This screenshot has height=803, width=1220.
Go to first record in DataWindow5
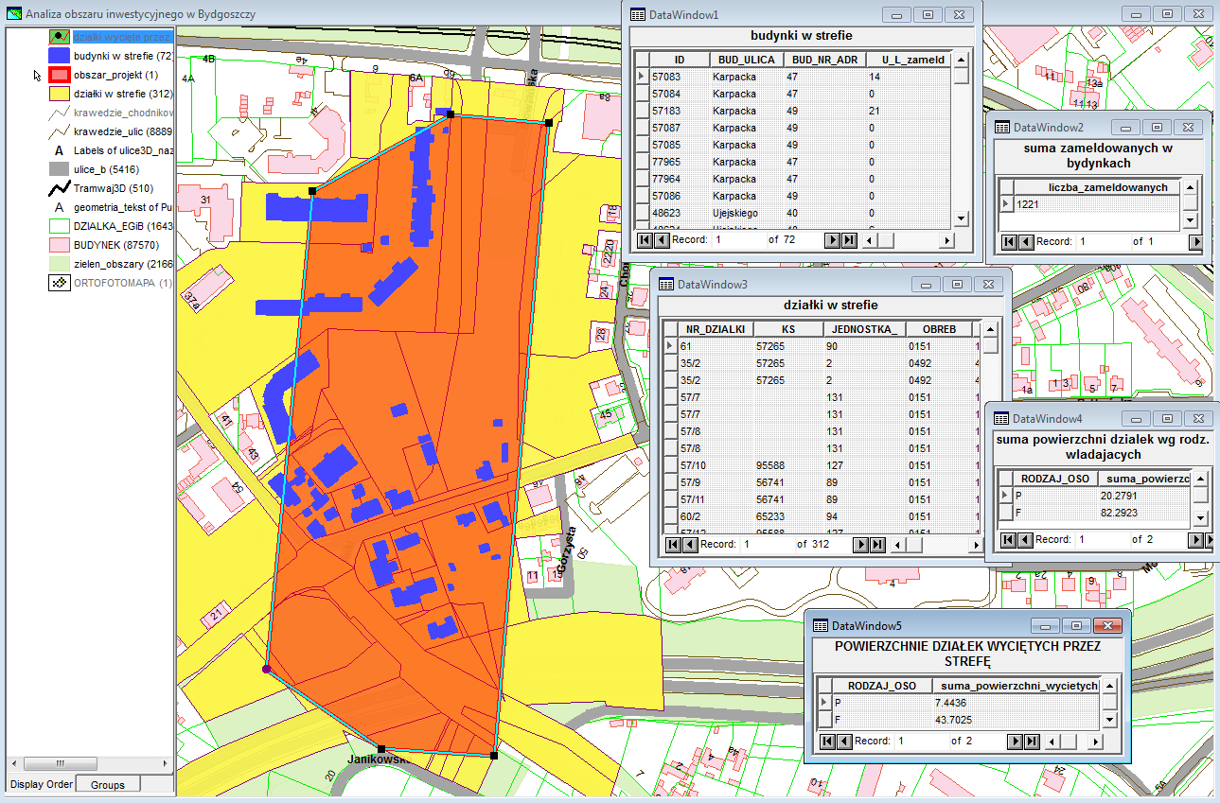[x=827, y=742]
